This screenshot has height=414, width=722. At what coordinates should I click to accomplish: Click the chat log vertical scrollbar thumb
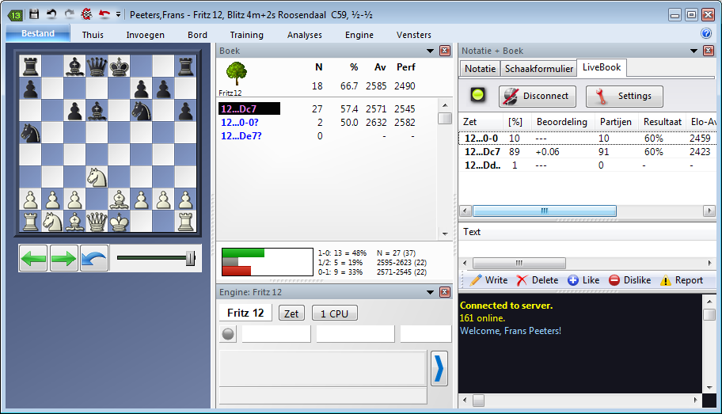tap(709, 314)
